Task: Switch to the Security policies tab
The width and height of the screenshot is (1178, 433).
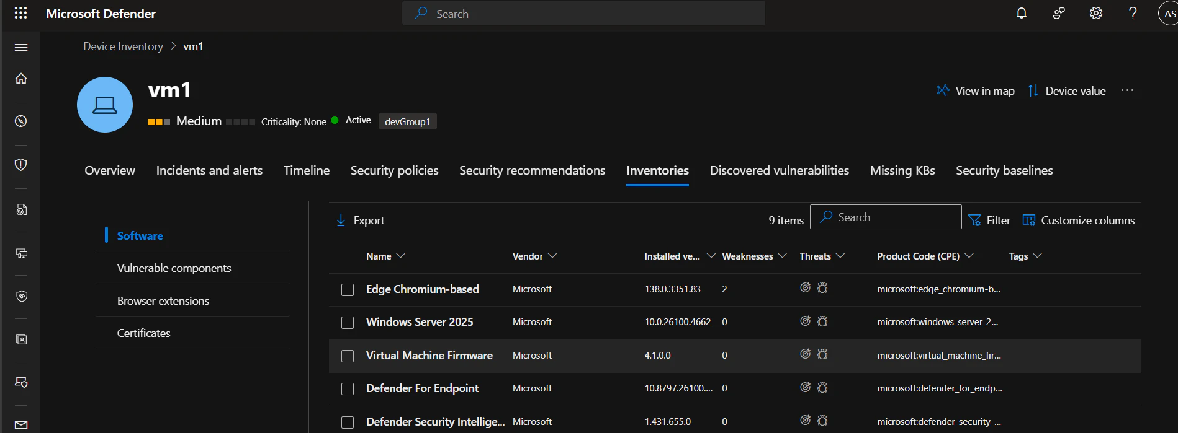Action: coord(394,170)
